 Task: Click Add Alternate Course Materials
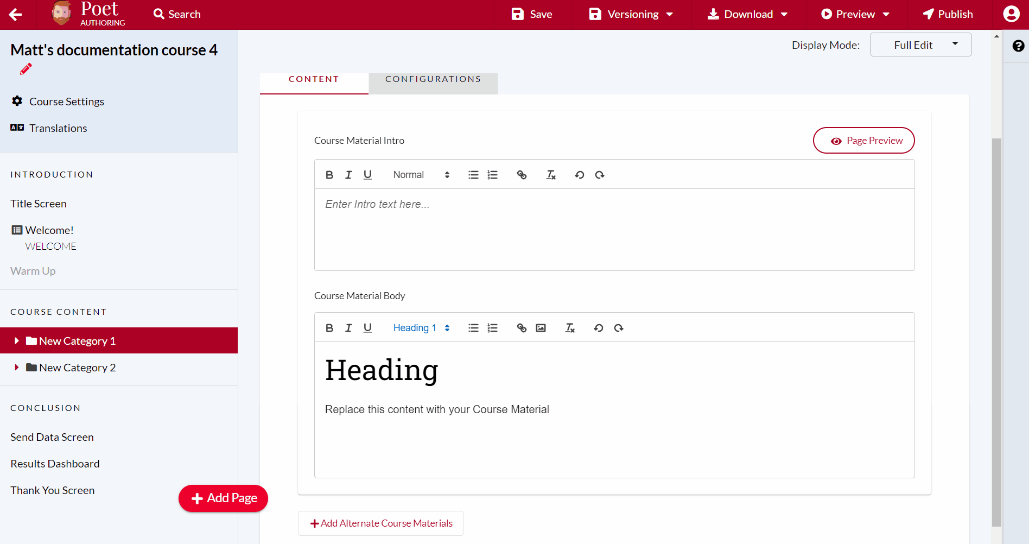pos(380,523)
